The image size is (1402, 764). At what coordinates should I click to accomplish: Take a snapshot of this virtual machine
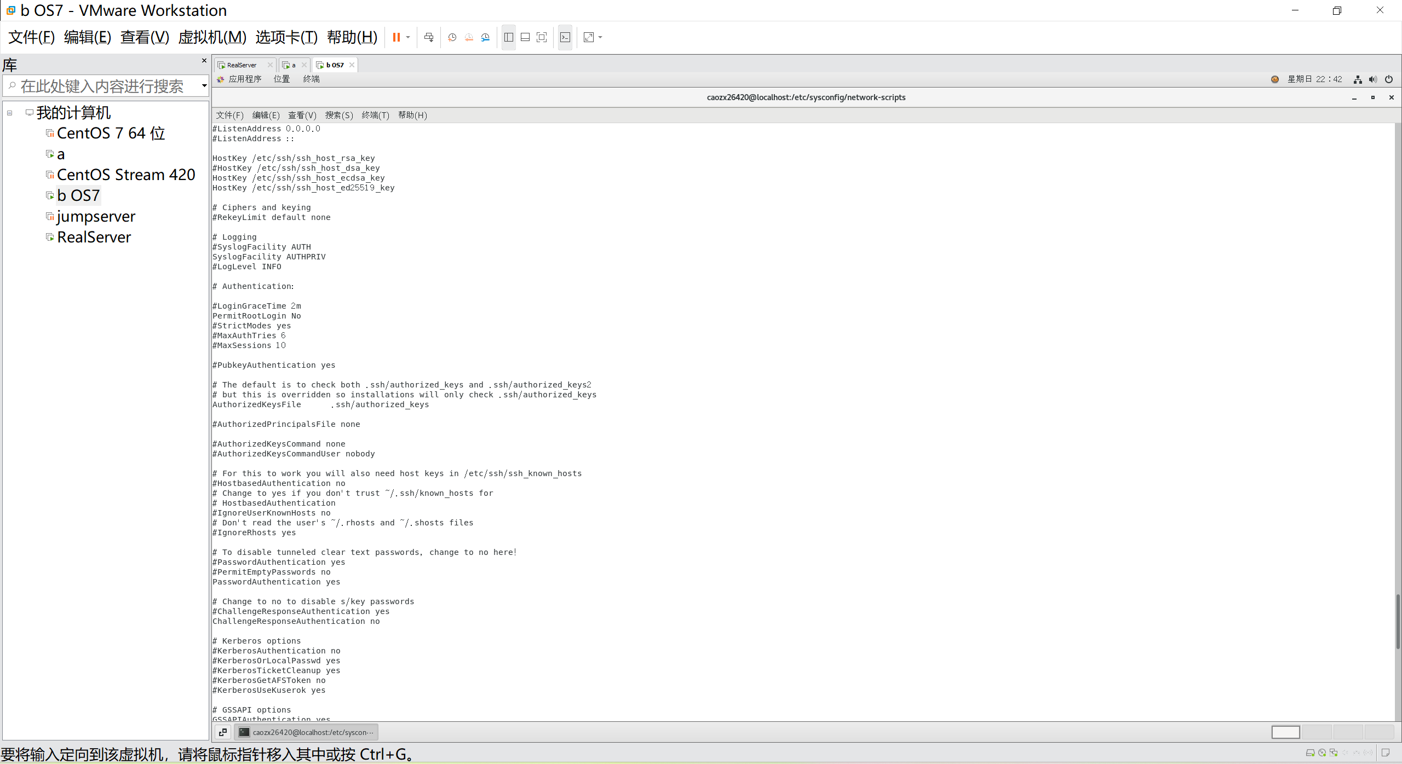[452, 37]
